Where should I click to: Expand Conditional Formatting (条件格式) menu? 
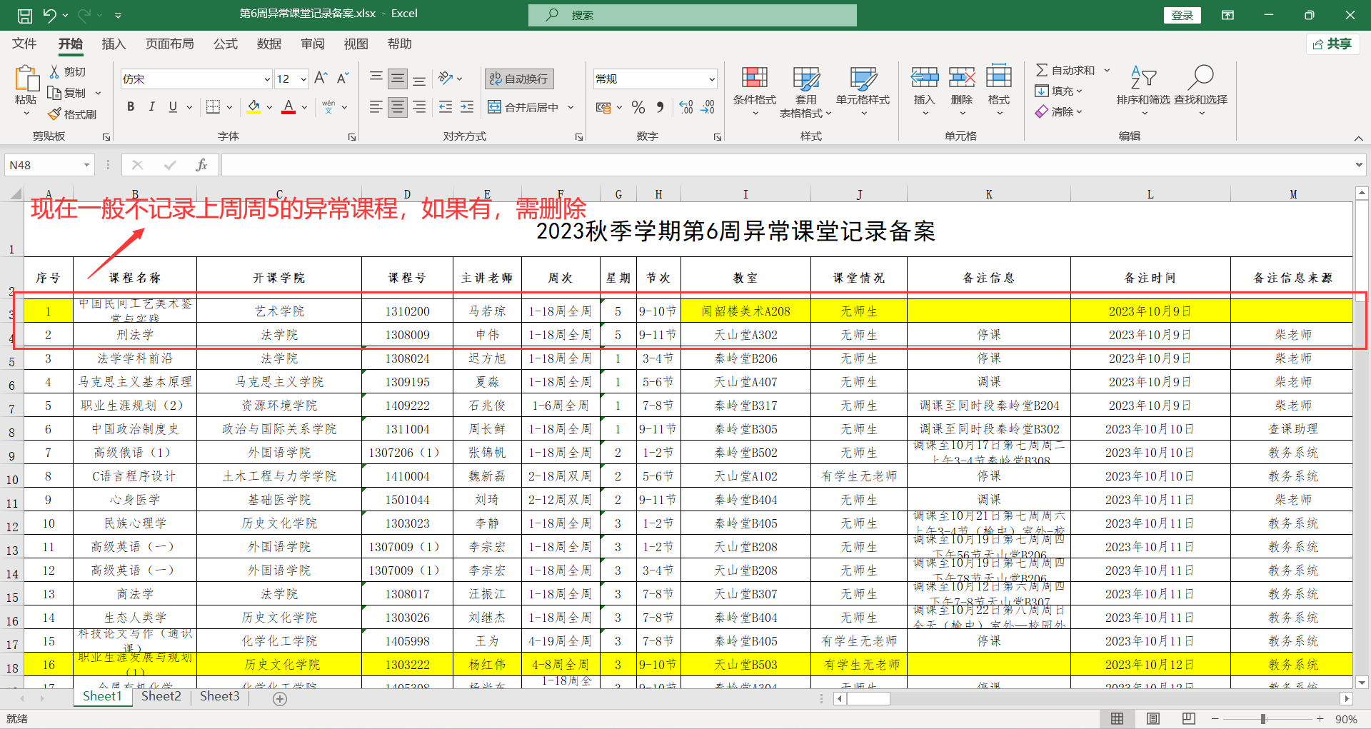[754, 92]
